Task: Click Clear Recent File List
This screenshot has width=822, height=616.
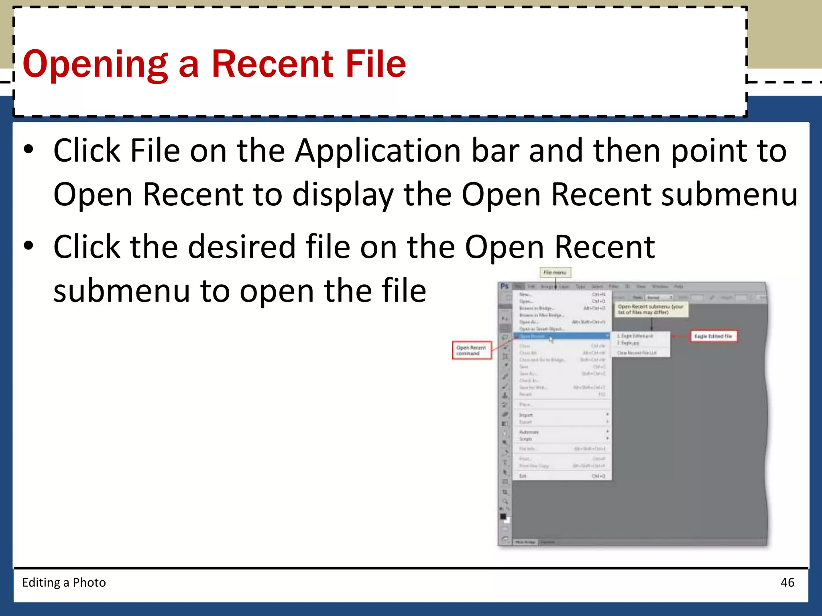Action: click(x=641, y=353)
